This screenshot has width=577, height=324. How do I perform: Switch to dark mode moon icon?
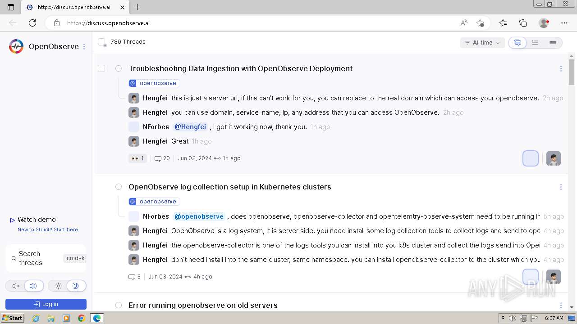(x=76, y=286)
